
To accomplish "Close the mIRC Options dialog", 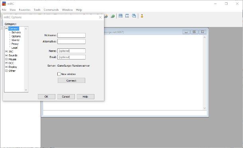I will coord(100,17).
